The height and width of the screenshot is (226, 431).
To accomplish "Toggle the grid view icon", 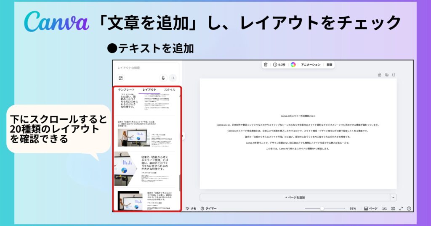I will 393,208.
